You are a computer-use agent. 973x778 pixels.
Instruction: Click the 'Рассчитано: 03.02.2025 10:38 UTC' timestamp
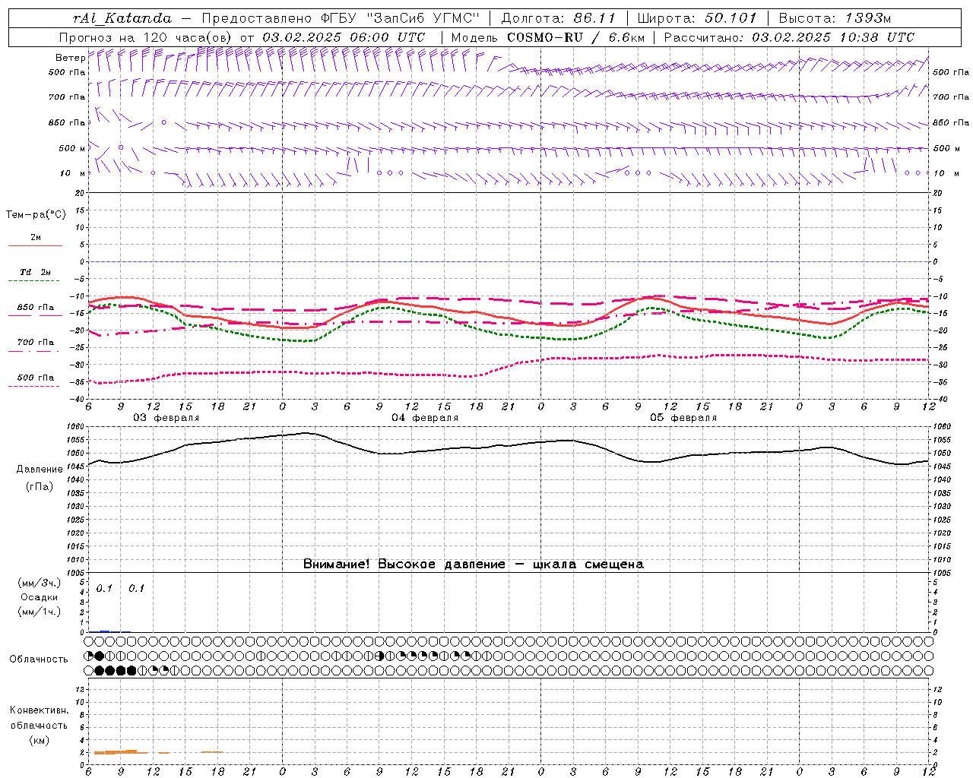[x=789, y=37]
